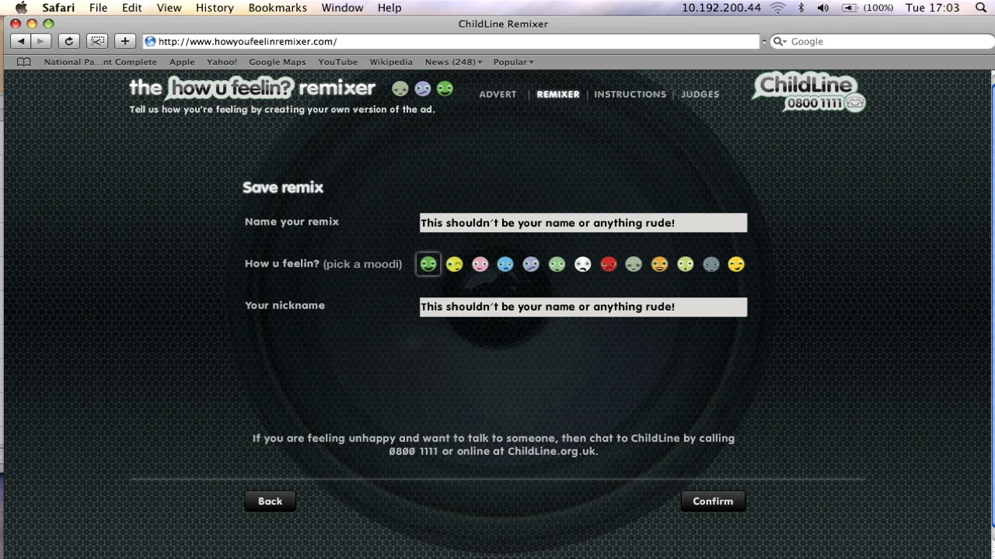This screenshot has height=559, width=995.
Task: Open the National Pa...nt Complete bookmark
Action: 100,62
